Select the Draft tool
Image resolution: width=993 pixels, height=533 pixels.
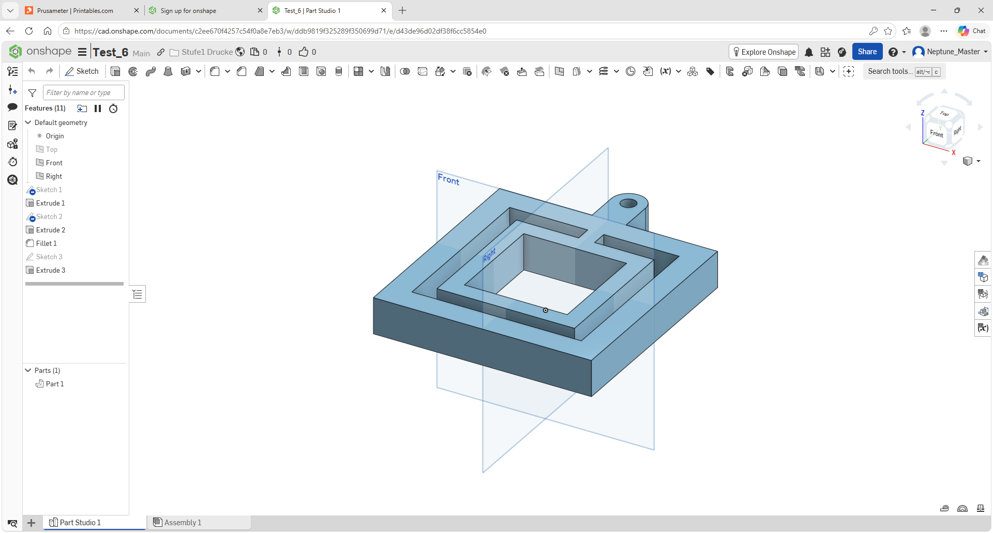click(259, 71)
